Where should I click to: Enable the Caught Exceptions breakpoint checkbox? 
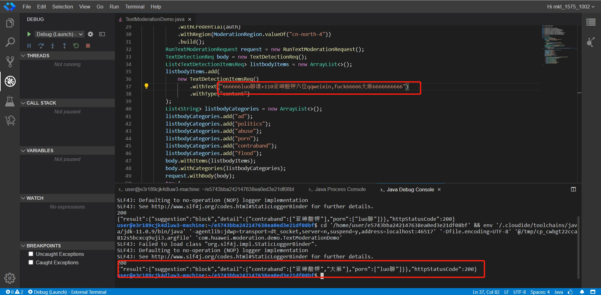point(31,262)
